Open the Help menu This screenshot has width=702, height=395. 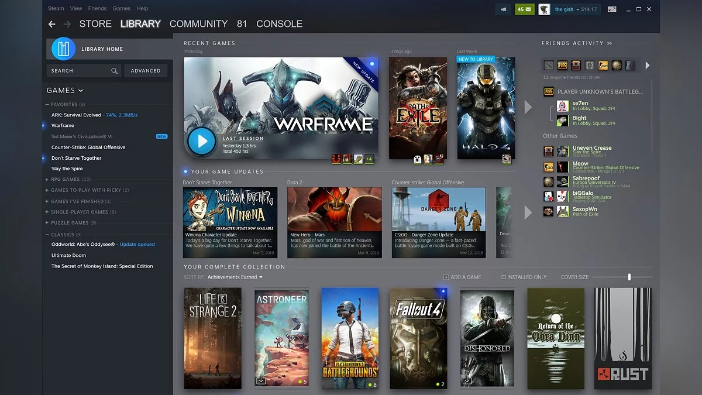coord(142,9)
